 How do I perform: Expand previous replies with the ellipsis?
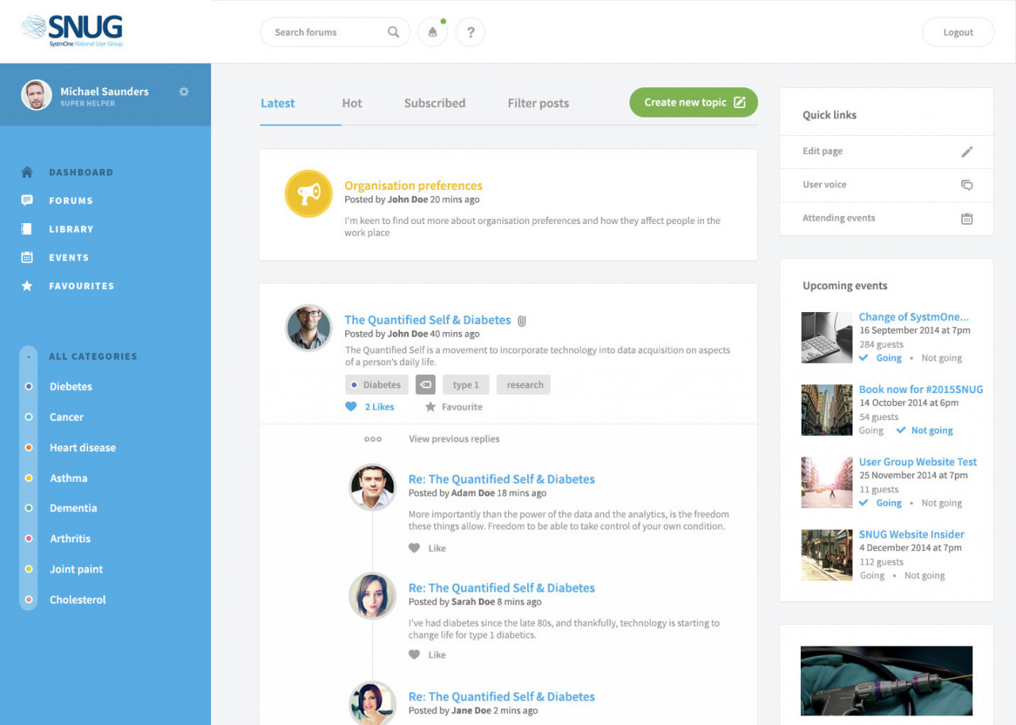click(372, 438)
